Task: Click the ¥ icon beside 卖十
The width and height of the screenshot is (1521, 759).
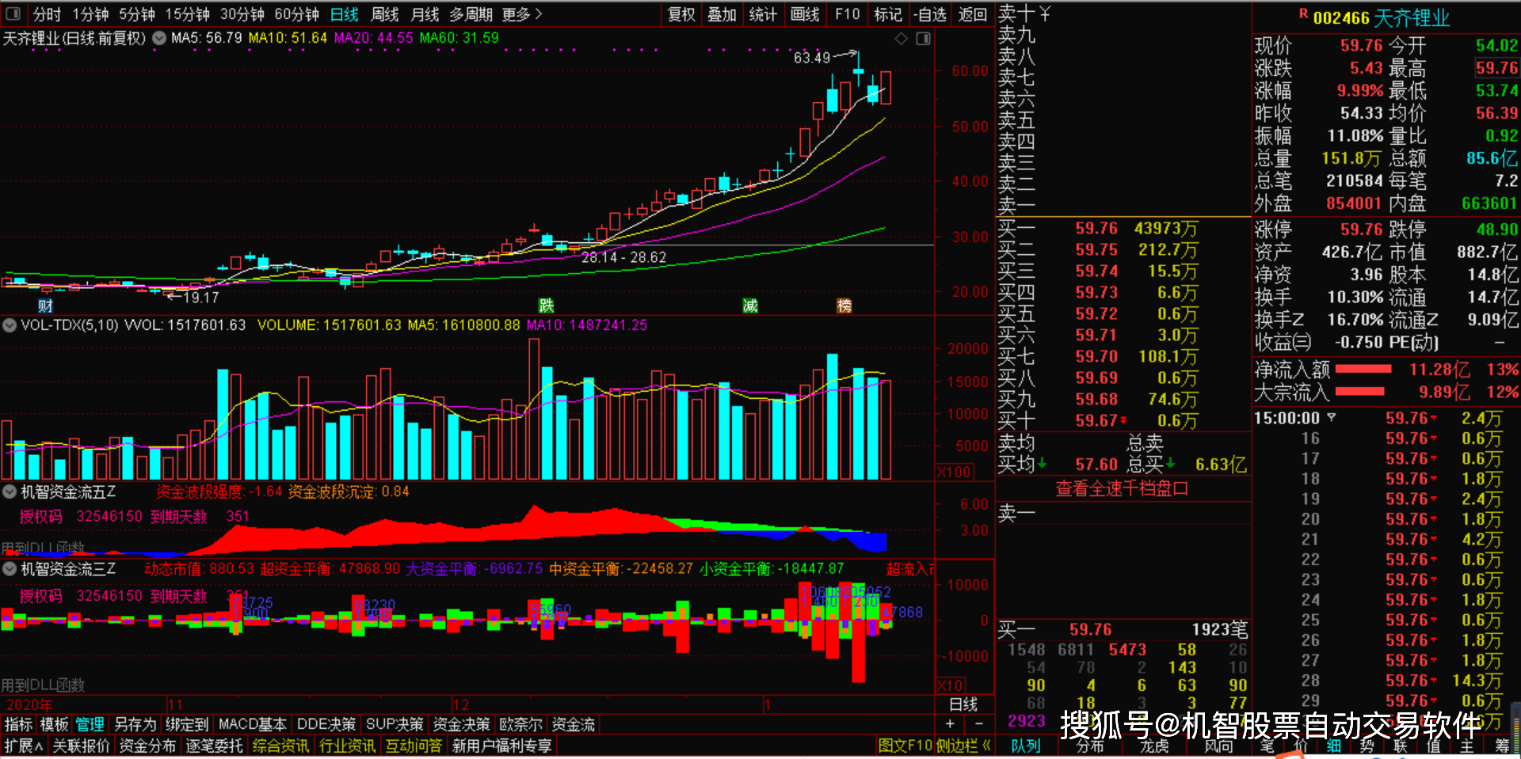Action: tap(1045, 13)
